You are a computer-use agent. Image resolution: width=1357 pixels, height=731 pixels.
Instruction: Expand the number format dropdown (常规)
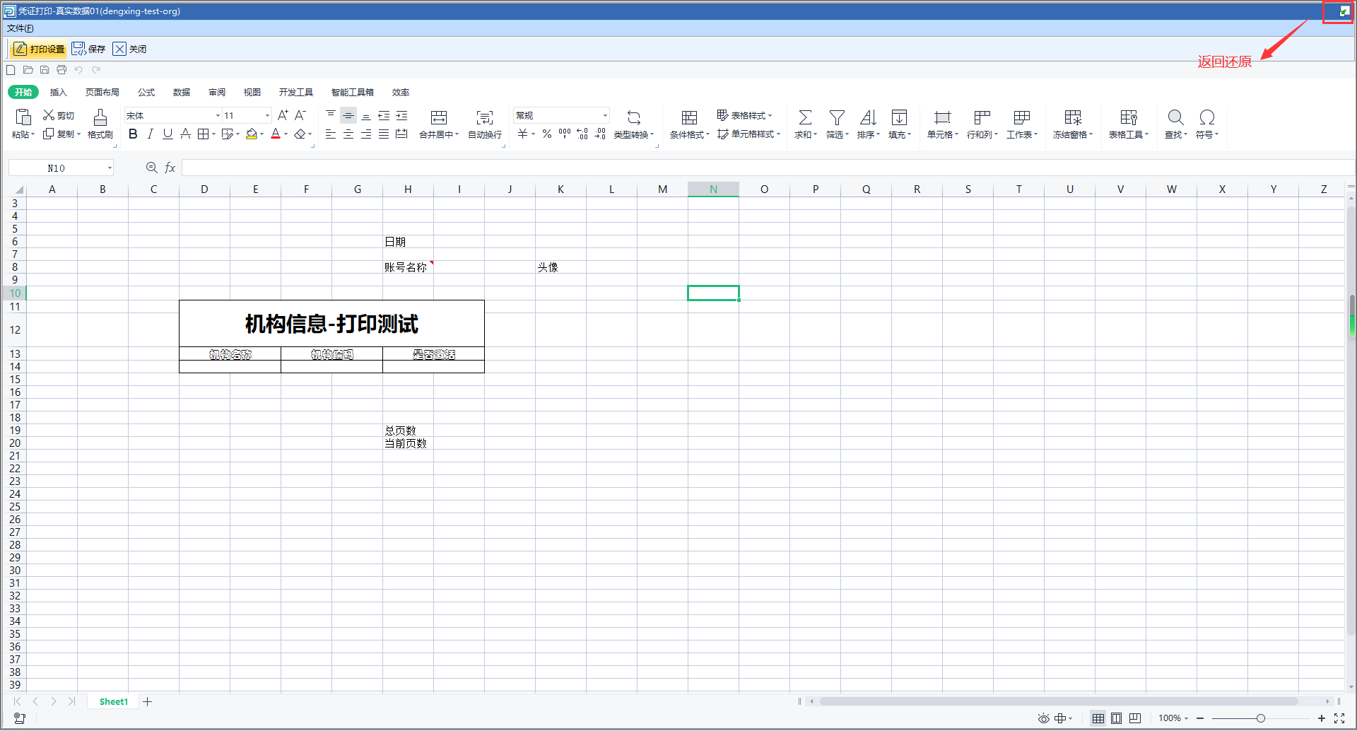coord(605,116)
